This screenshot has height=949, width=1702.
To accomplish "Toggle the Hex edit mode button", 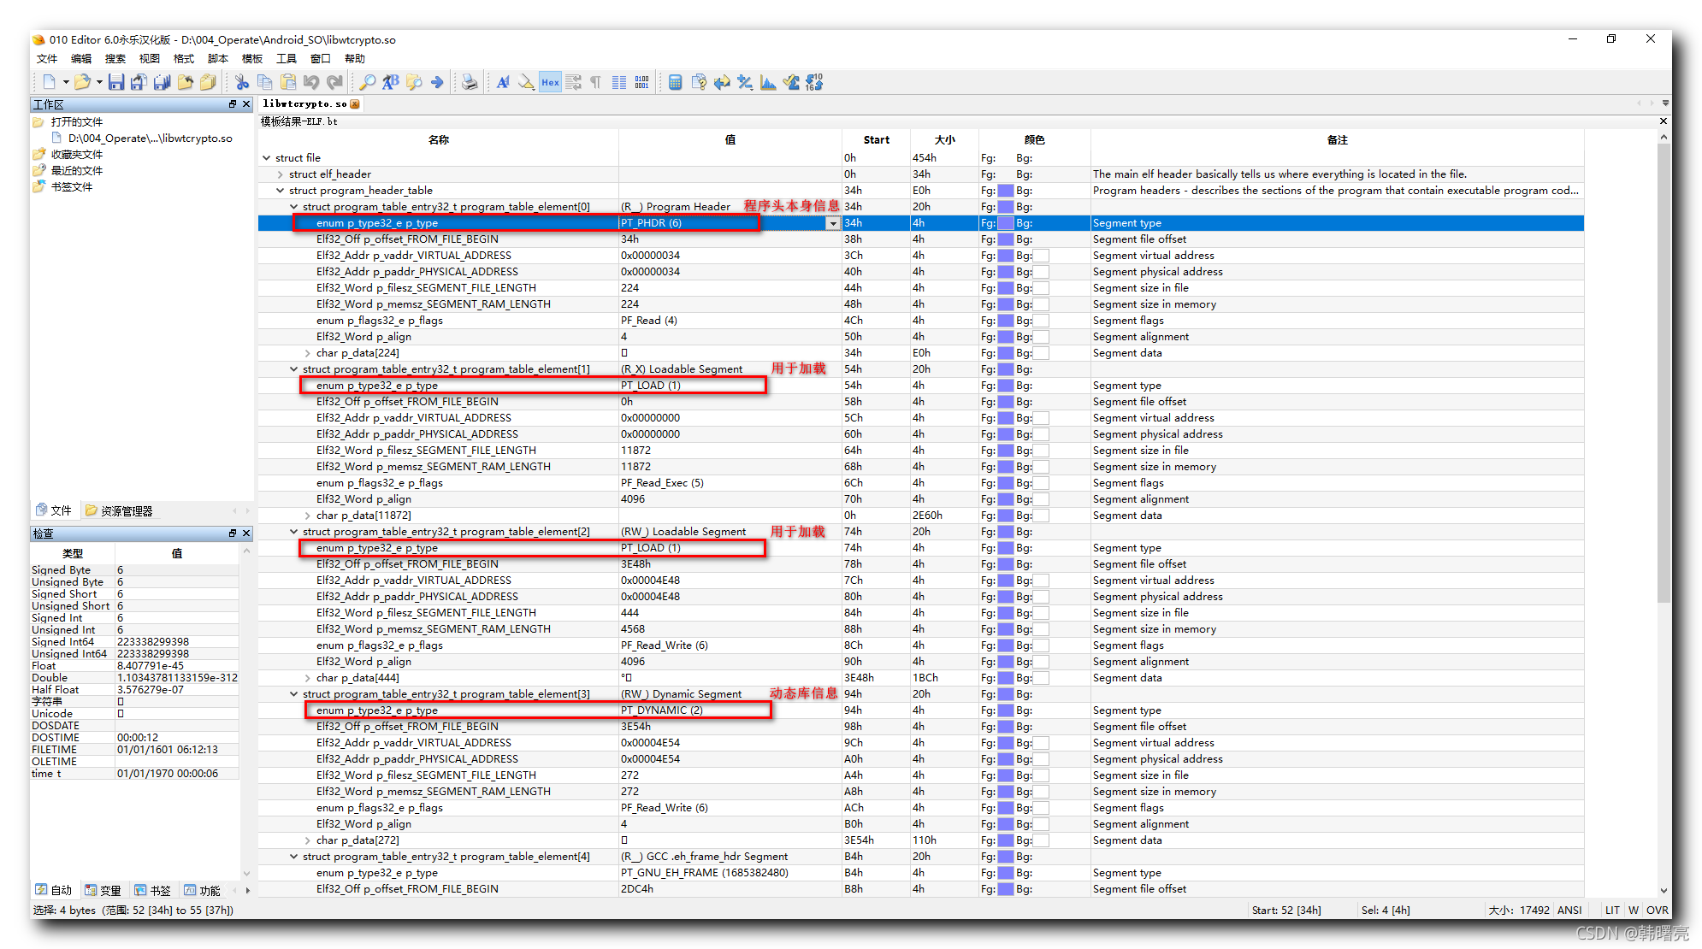I will point(550,82).
